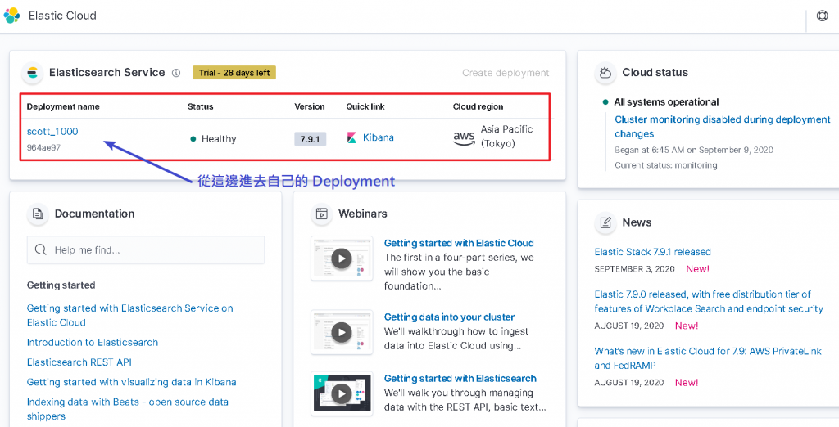
Task: Open Elastic 7.9.0 released news item
Action: pos(709,301)
